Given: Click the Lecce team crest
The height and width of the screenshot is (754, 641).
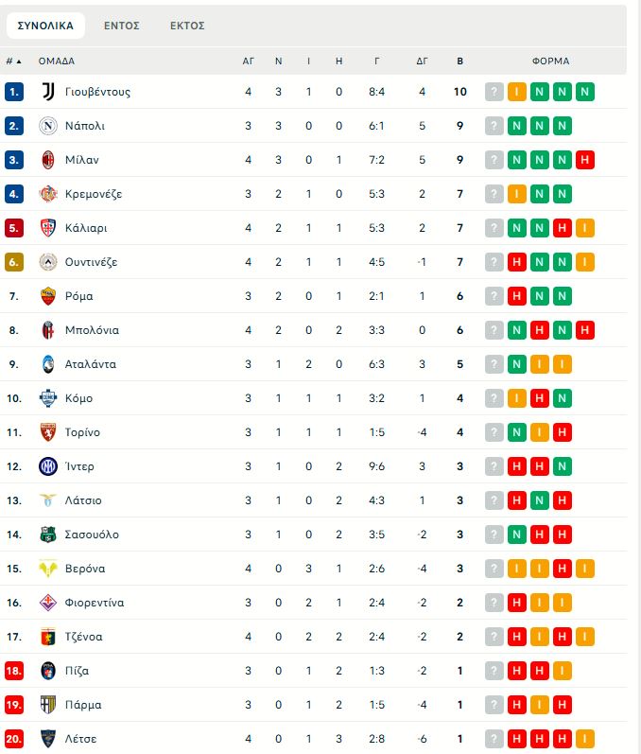Looking at the screenshot, I should [48, 739].
